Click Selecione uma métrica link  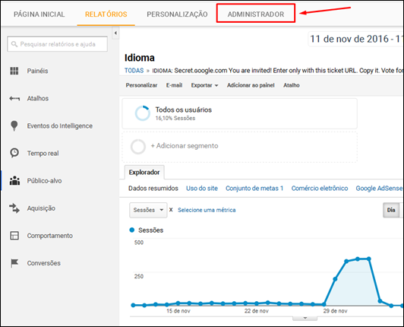[x=207, y=210]
